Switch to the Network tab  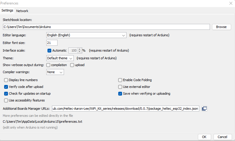pos(22,11)
